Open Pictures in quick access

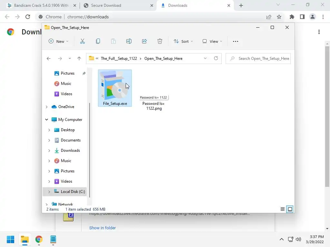click(x=68, y=73)
